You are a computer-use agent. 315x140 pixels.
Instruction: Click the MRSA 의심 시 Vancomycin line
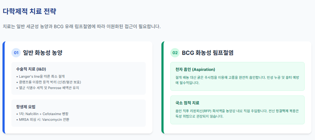click(43, 120)
